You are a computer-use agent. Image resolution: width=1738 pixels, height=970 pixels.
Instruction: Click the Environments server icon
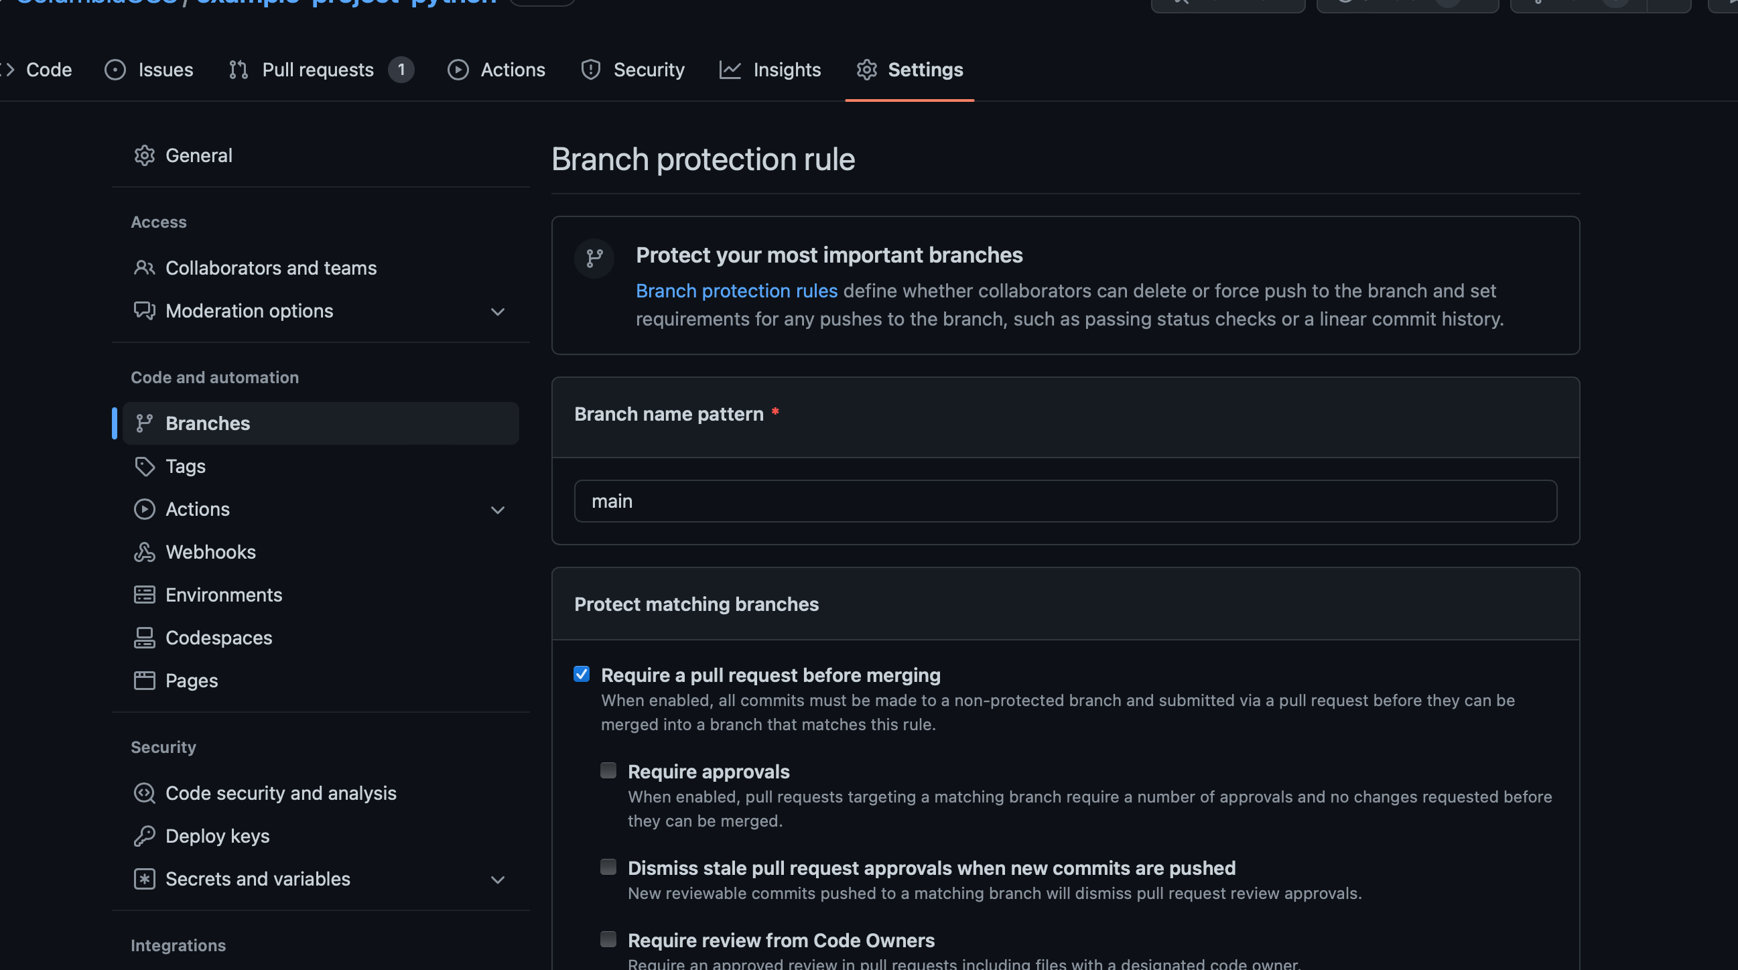click(x=144, y=594)
